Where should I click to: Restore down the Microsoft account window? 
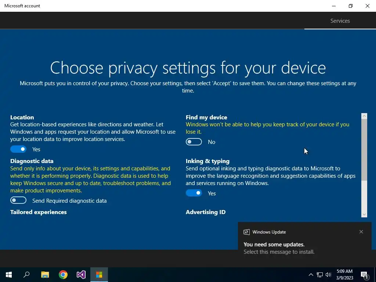tap(351, 6)
